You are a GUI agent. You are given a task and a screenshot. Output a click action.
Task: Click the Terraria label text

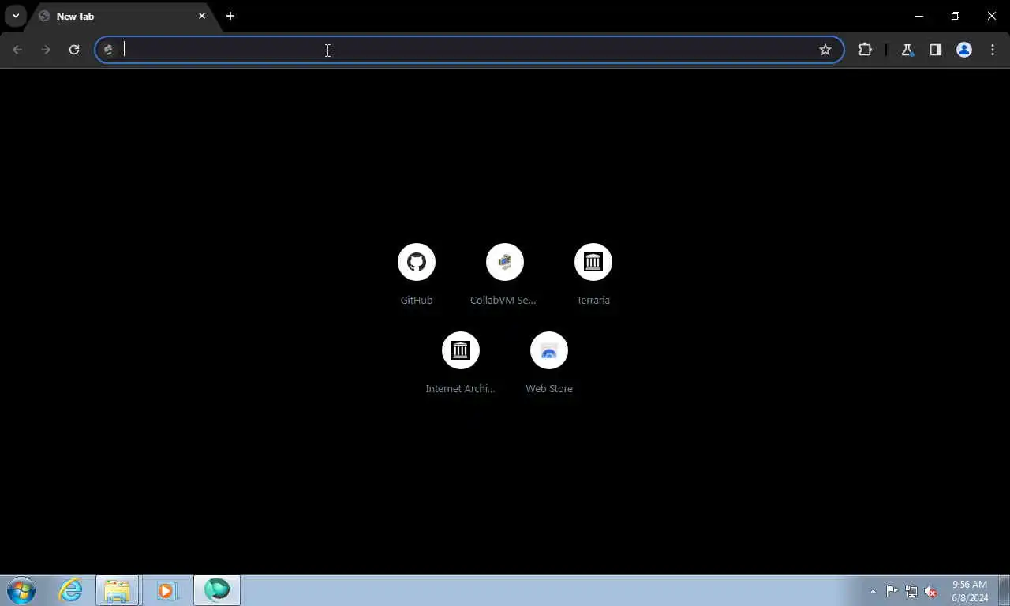[593, 300]
